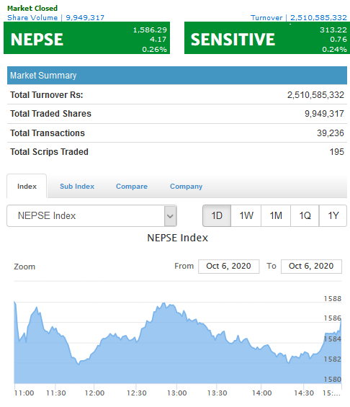Click the Total Traded Shares label
350x407 pixels.
(x=50, y=114)
